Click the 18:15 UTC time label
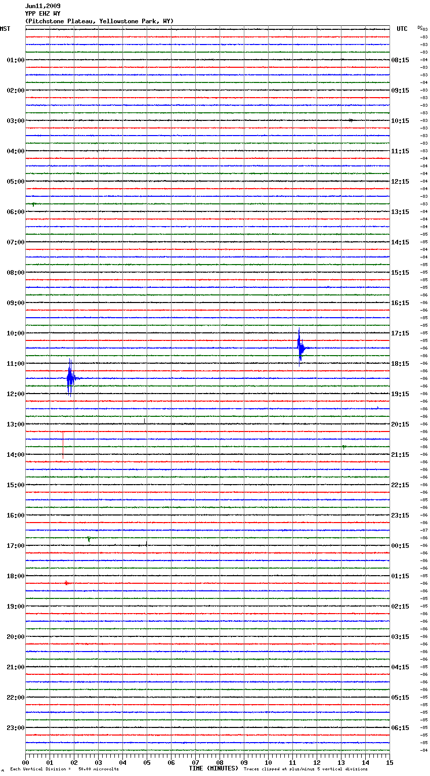This screenshot has height=776, width=430. click(x=400, y=364)
